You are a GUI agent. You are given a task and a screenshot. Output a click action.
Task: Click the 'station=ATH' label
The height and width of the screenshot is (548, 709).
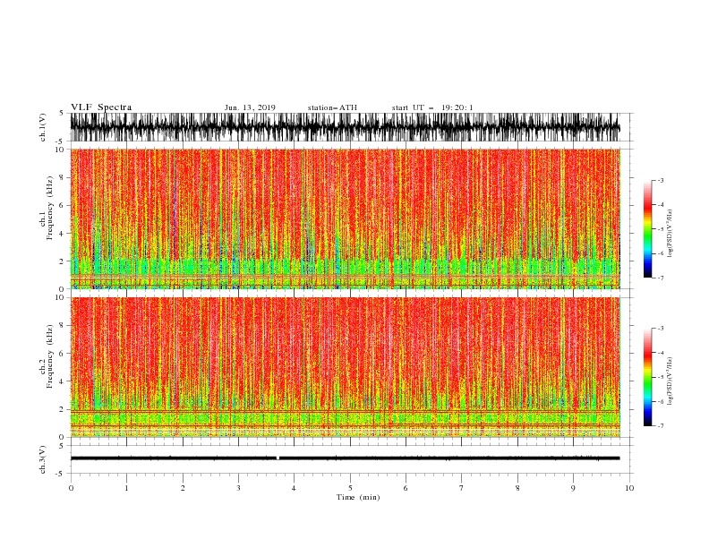pos(332,107)
